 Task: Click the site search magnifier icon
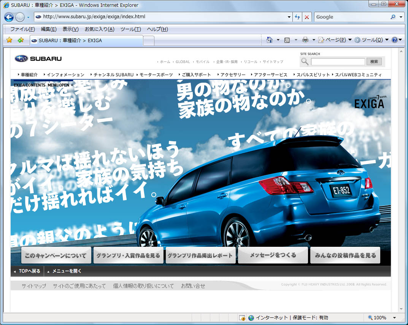[x=305, y=62]
